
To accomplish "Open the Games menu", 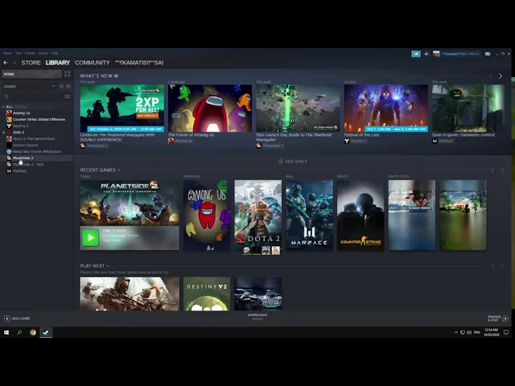I will tap(43, 53).
